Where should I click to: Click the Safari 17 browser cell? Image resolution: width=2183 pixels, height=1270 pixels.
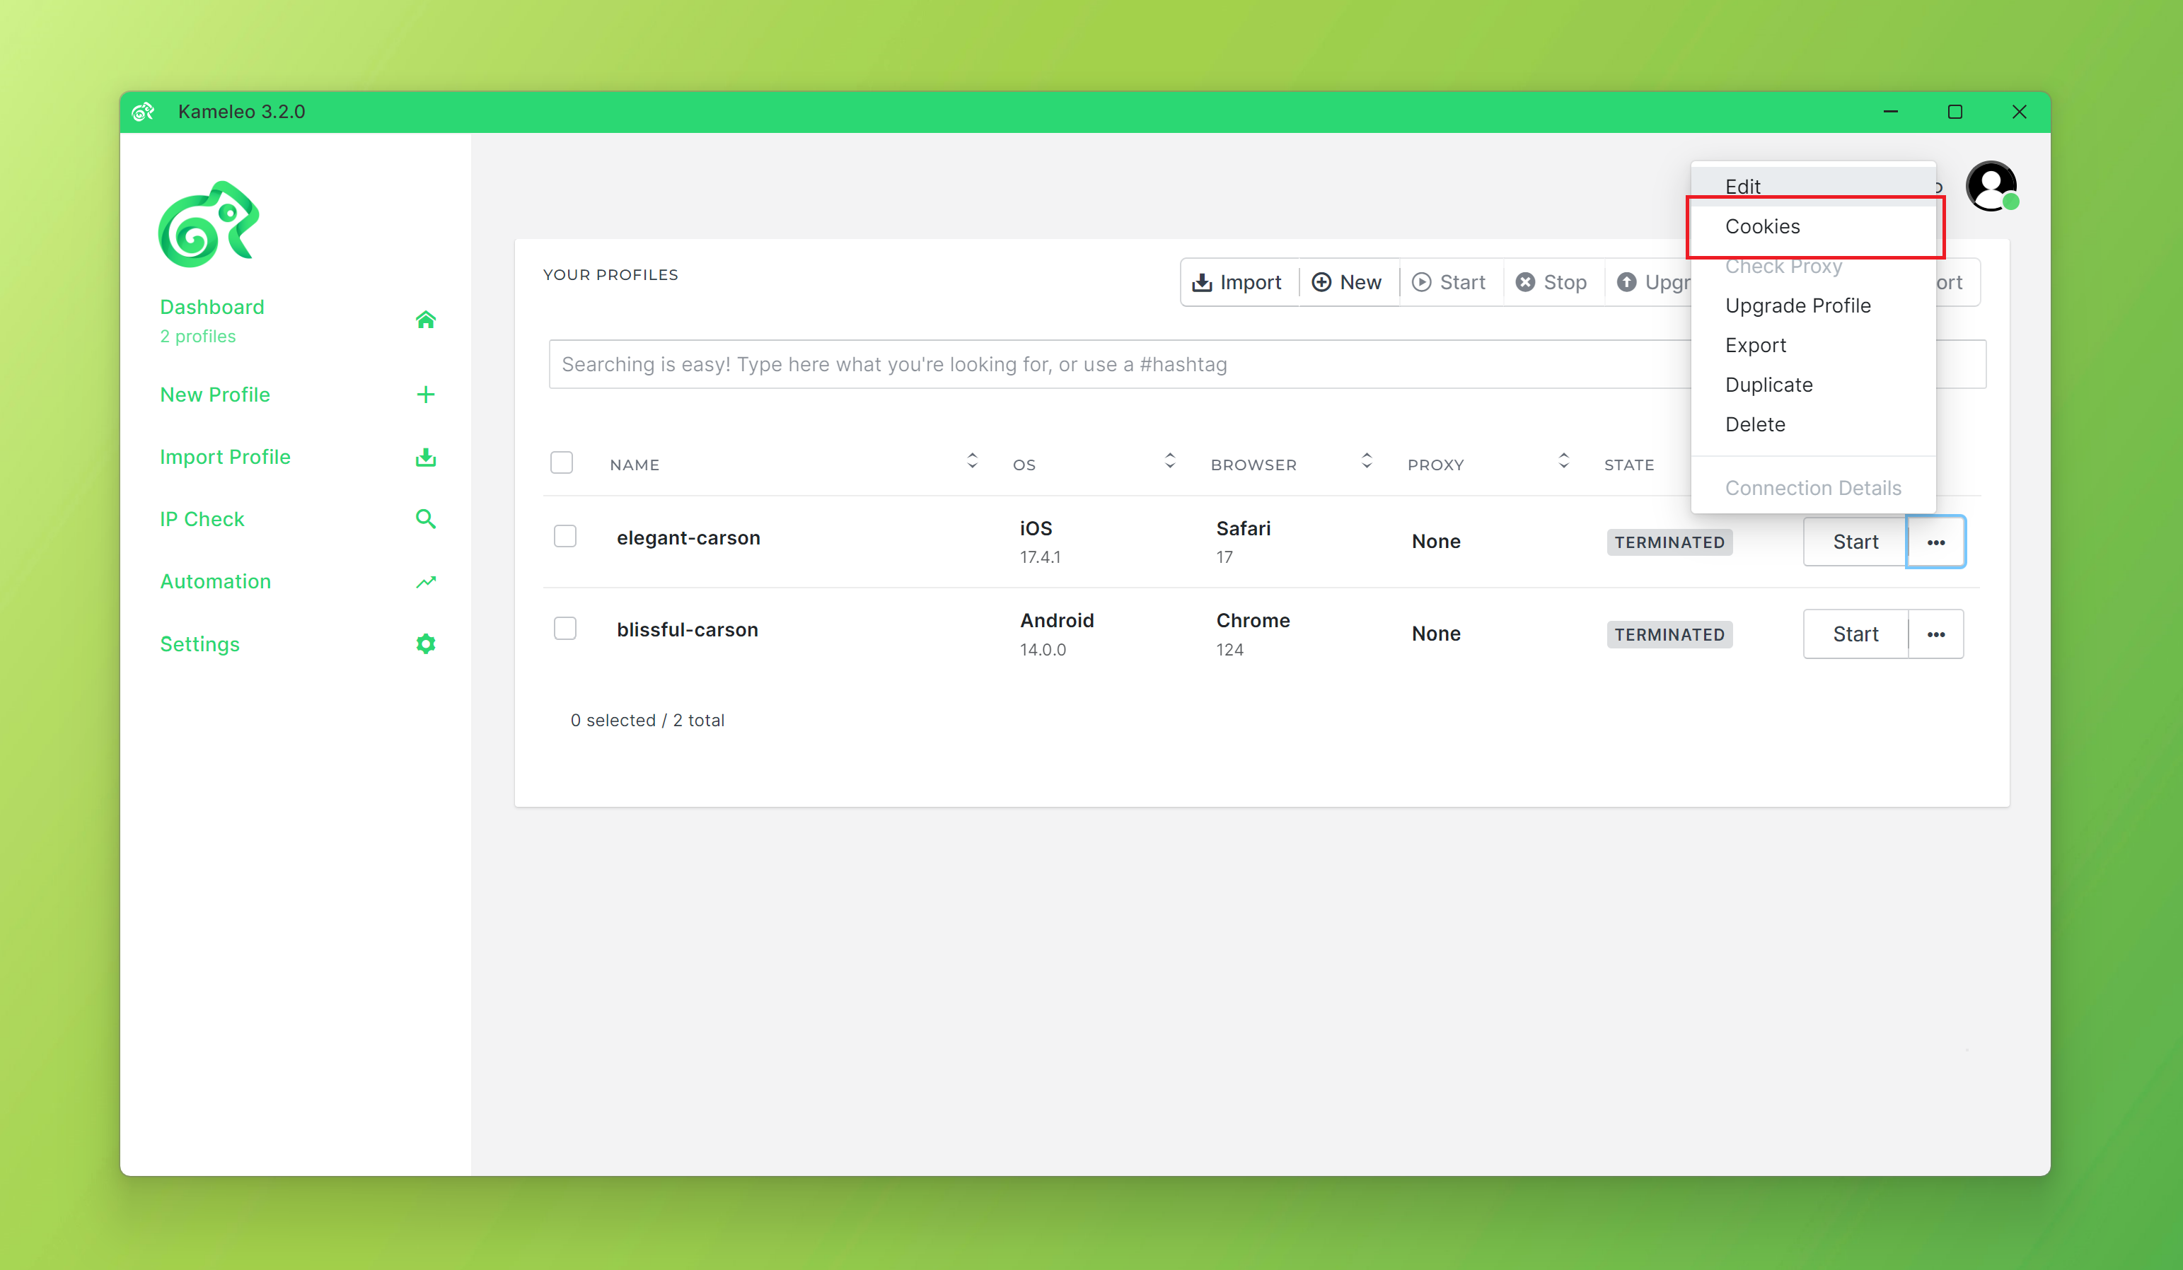pyautogui.click(x=1243, y=542)
